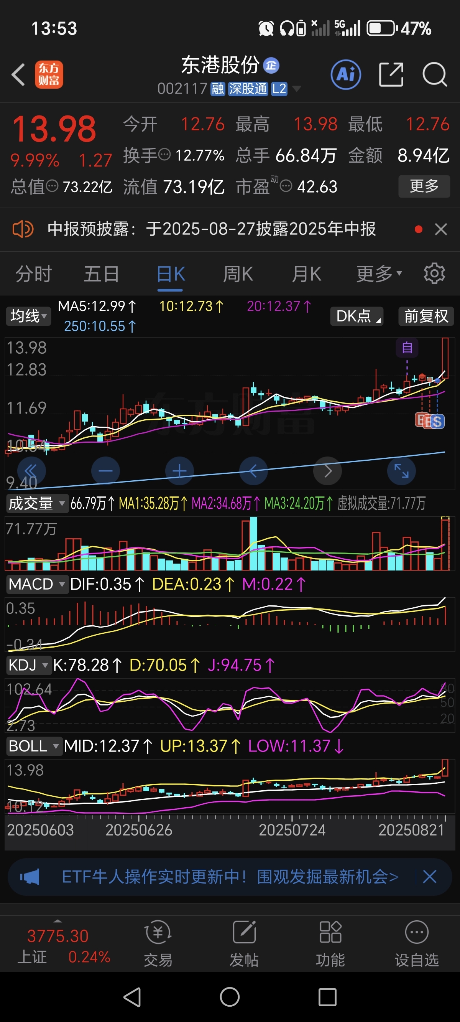Tap the S event marker on the chart

pyautogui.click(x=437, y=421)
